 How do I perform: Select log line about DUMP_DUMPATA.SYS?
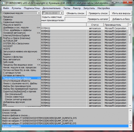coord(65,118)
